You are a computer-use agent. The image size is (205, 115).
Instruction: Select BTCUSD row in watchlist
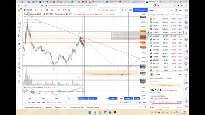tap(166, 22)
